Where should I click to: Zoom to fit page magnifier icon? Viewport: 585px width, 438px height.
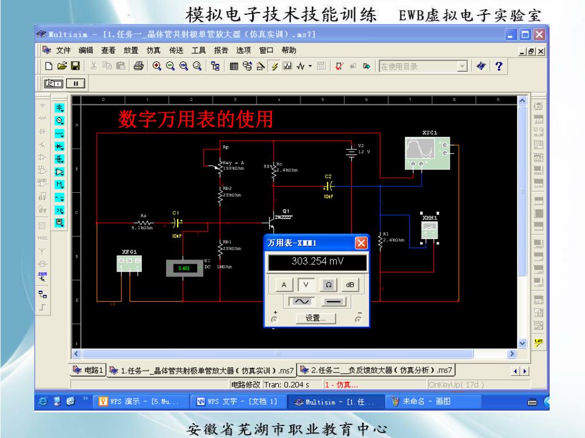(x=197, y=66)
